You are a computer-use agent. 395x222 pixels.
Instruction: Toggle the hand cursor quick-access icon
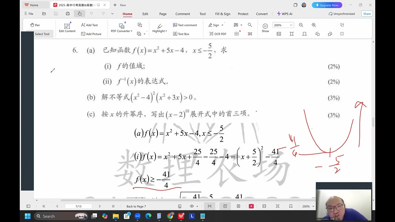pyautogui.click(x=79, y=14)
